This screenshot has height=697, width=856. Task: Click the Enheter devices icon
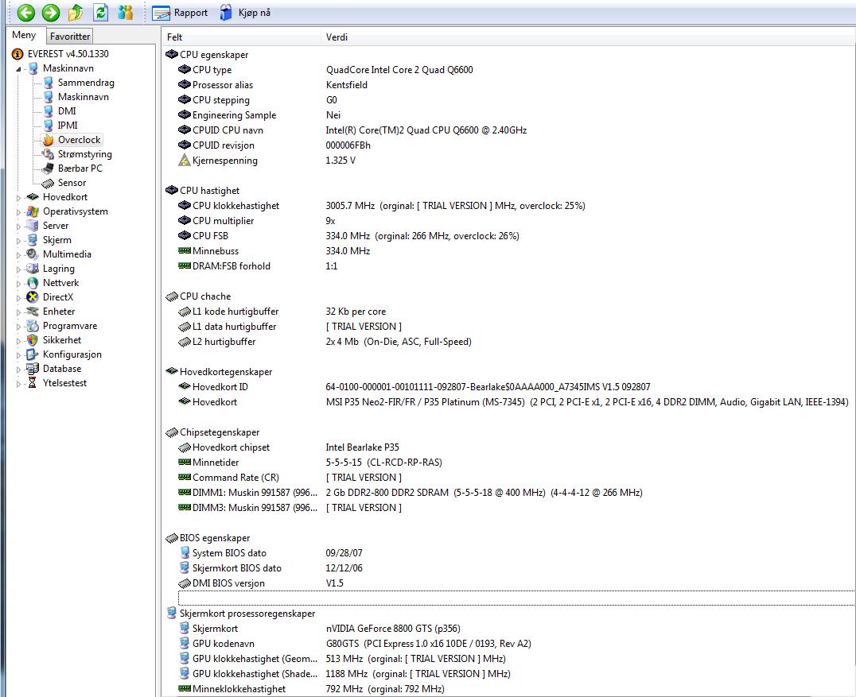coord(33,312)
